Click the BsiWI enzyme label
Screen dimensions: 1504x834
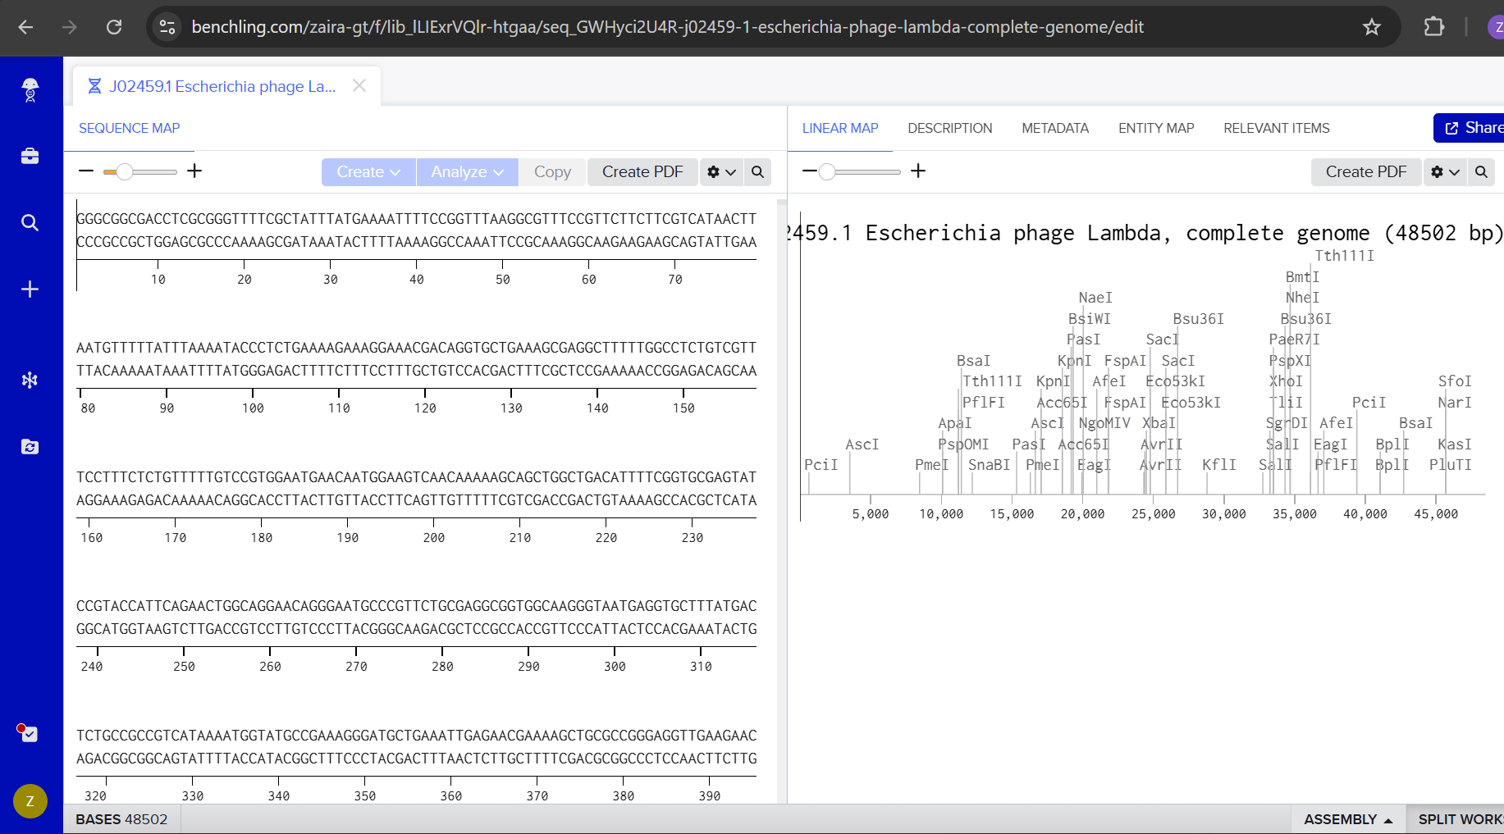(1089, 319)
